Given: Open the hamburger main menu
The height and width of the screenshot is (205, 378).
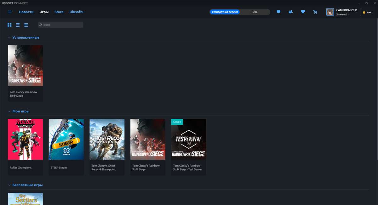Looking at the screenshot, I should 9,12.
